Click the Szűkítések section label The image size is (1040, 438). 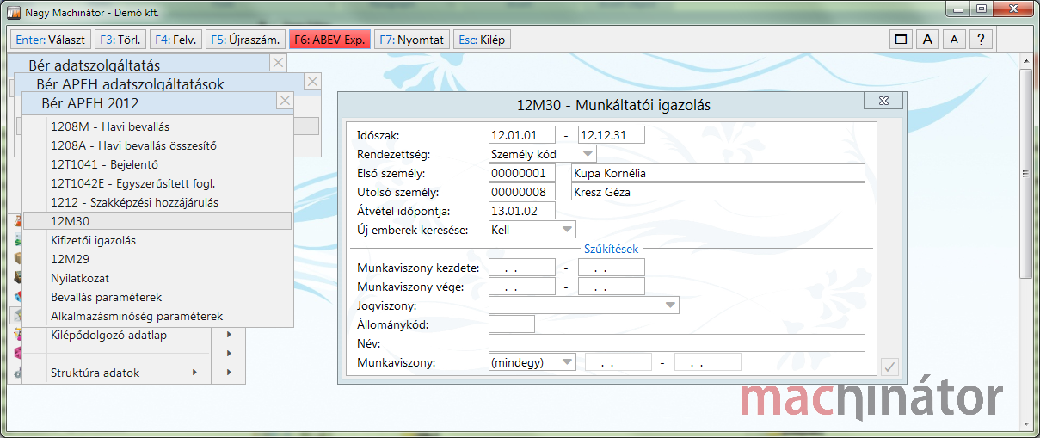(x=612, y=249)
